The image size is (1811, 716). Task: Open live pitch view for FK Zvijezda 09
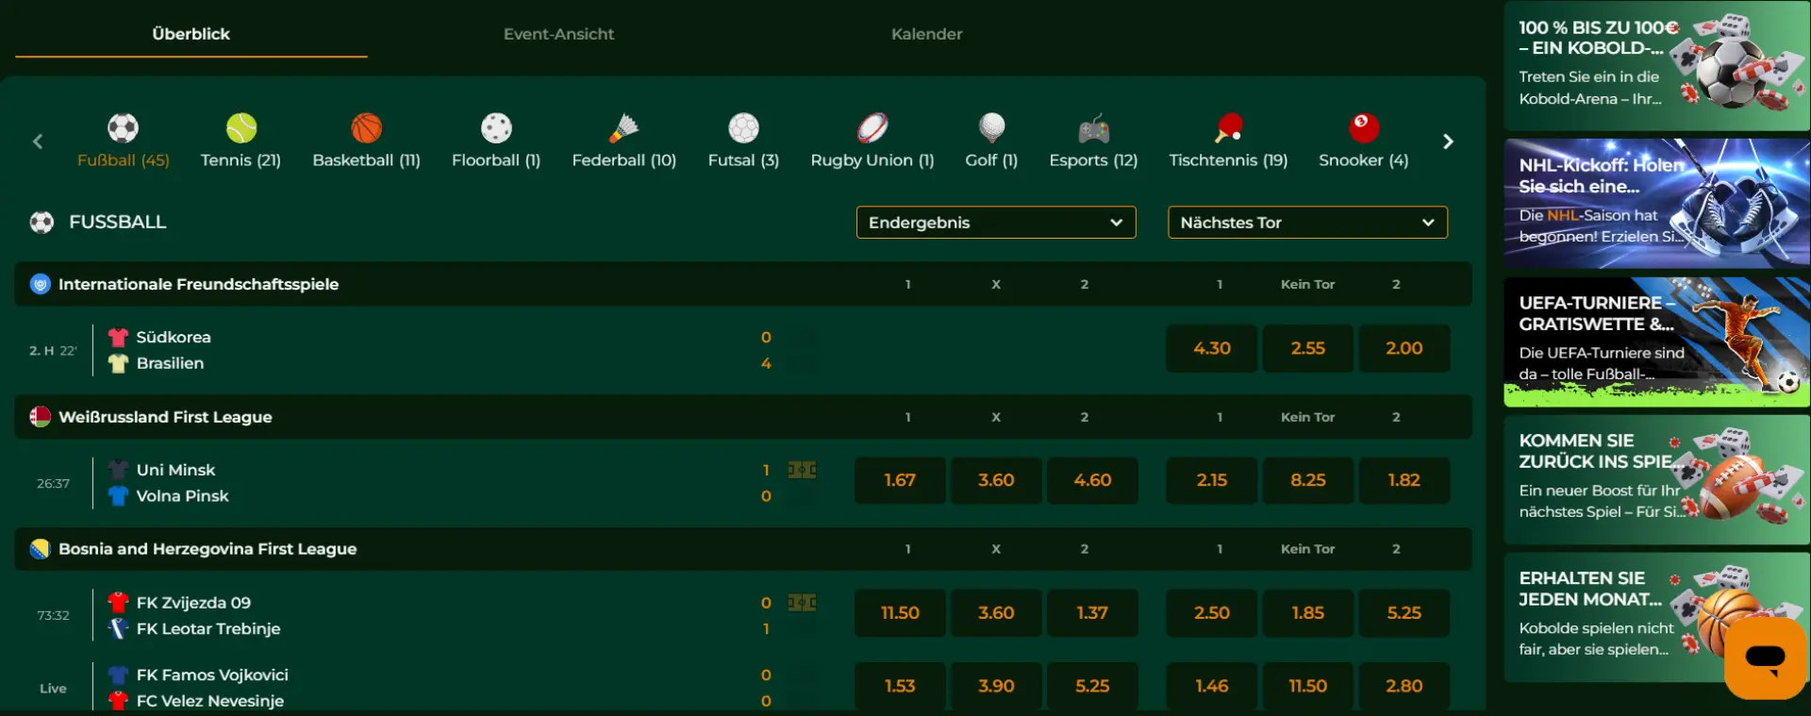802,602
